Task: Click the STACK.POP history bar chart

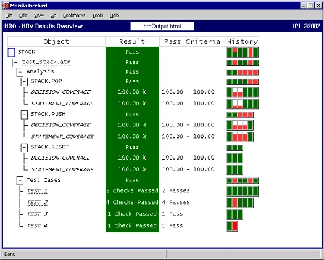Action: (x=243, y=82)
